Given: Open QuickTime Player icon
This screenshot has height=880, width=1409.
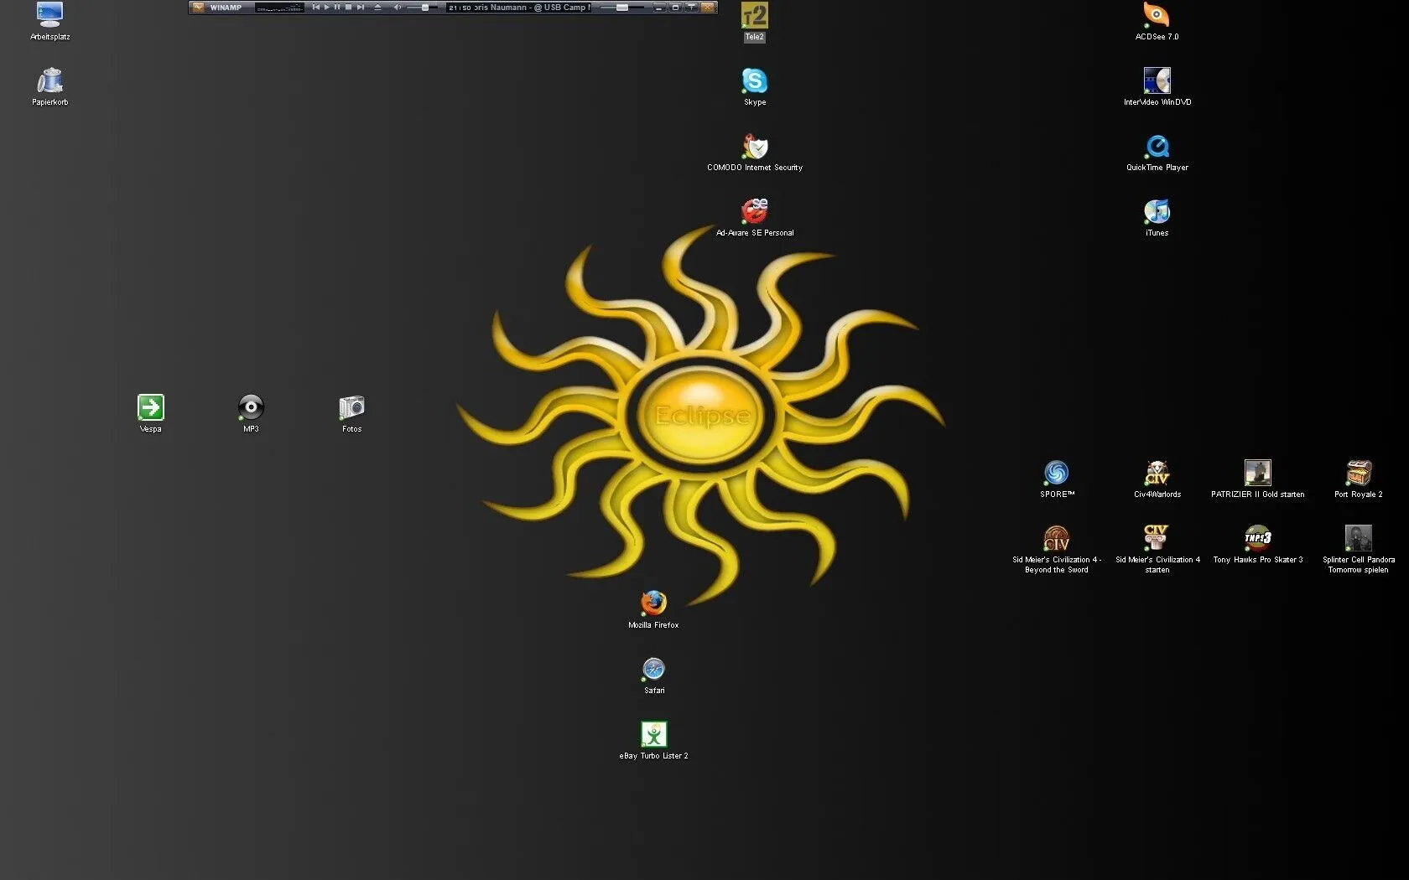Looking at the screenshot, I should click(x=1157, y=147).
